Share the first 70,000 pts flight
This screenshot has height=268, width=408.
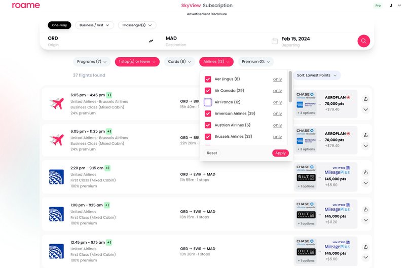tap(366, 99)
